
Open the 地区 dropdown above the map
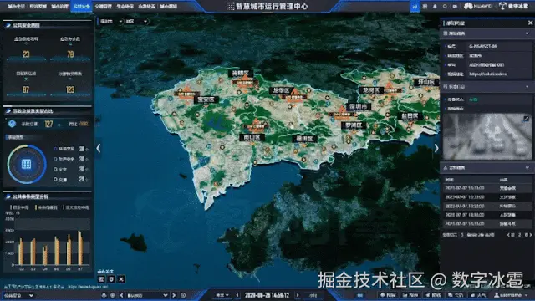[136, 22]
